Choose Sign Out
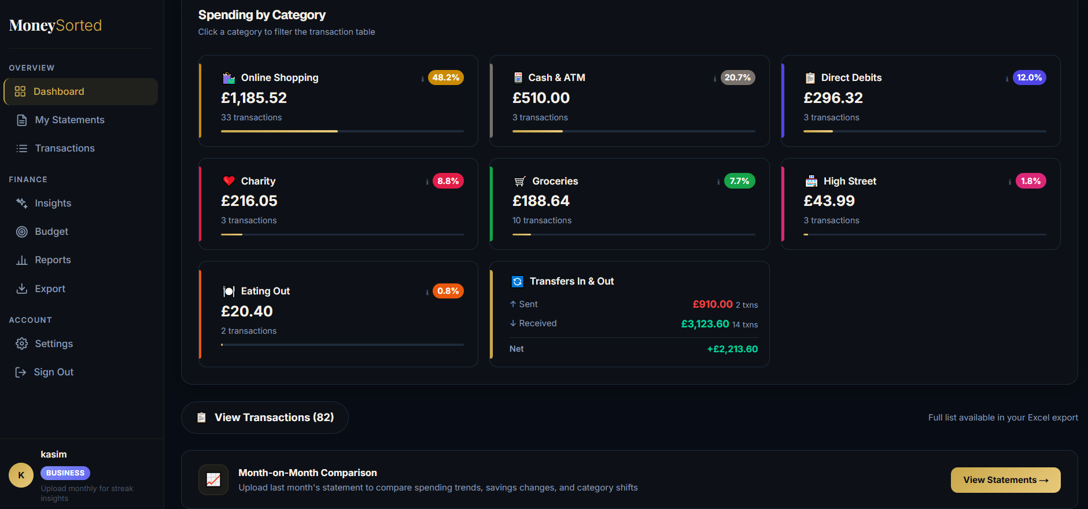The image size is (1088, 509). [80, 372]
